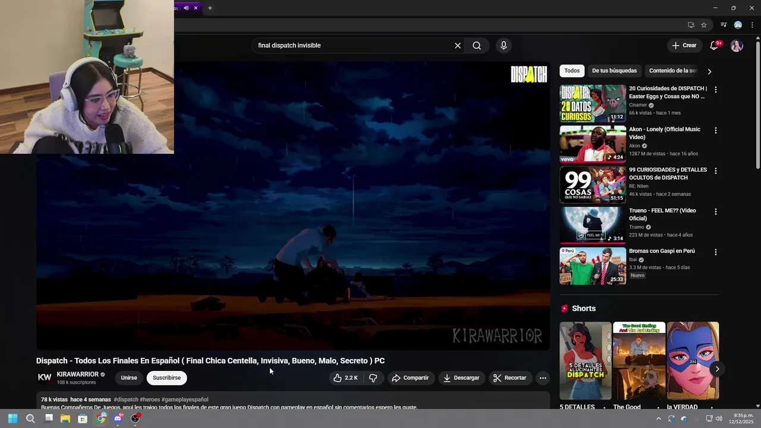Show the next Shorts with the arrow
761x428 pixels.
(x=717, y=369)
